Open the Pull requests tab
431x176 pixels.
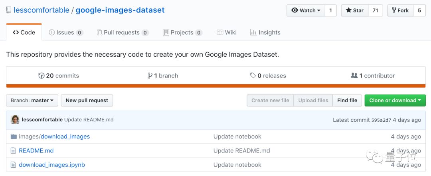click(123, 33)
